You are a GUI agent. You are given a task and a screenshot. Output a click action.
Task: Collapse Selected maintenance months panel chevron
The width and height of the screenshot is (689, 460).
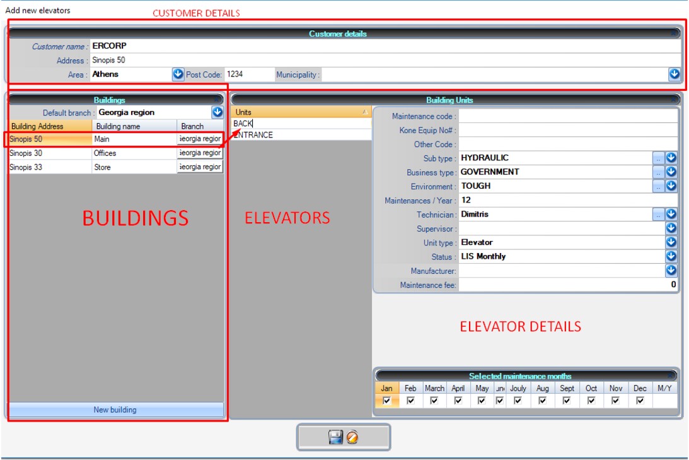tap(673, 376)
